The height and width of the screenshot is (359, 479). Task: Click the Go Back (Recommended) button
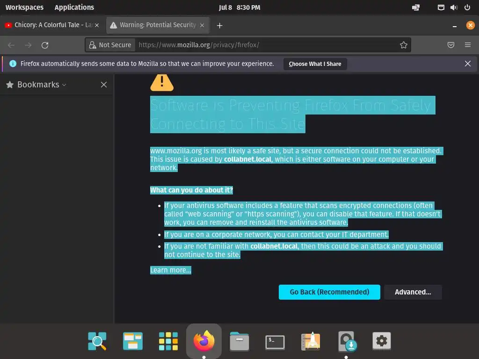(x=329, y=292)
